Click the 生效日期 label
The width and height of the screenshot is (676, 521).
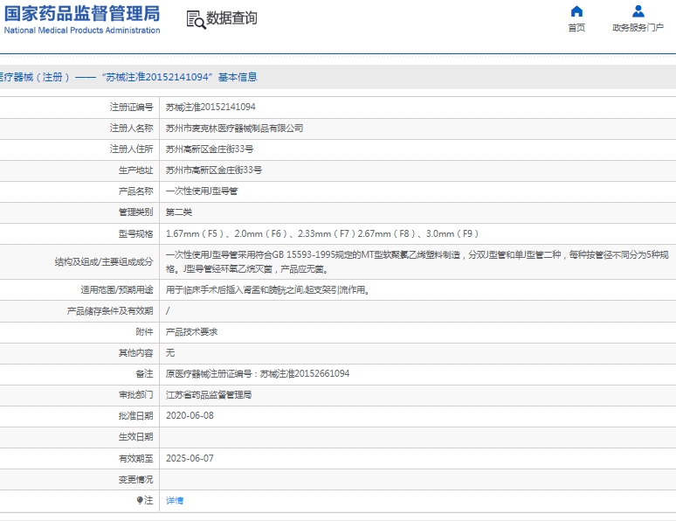(x=135, y=437)
